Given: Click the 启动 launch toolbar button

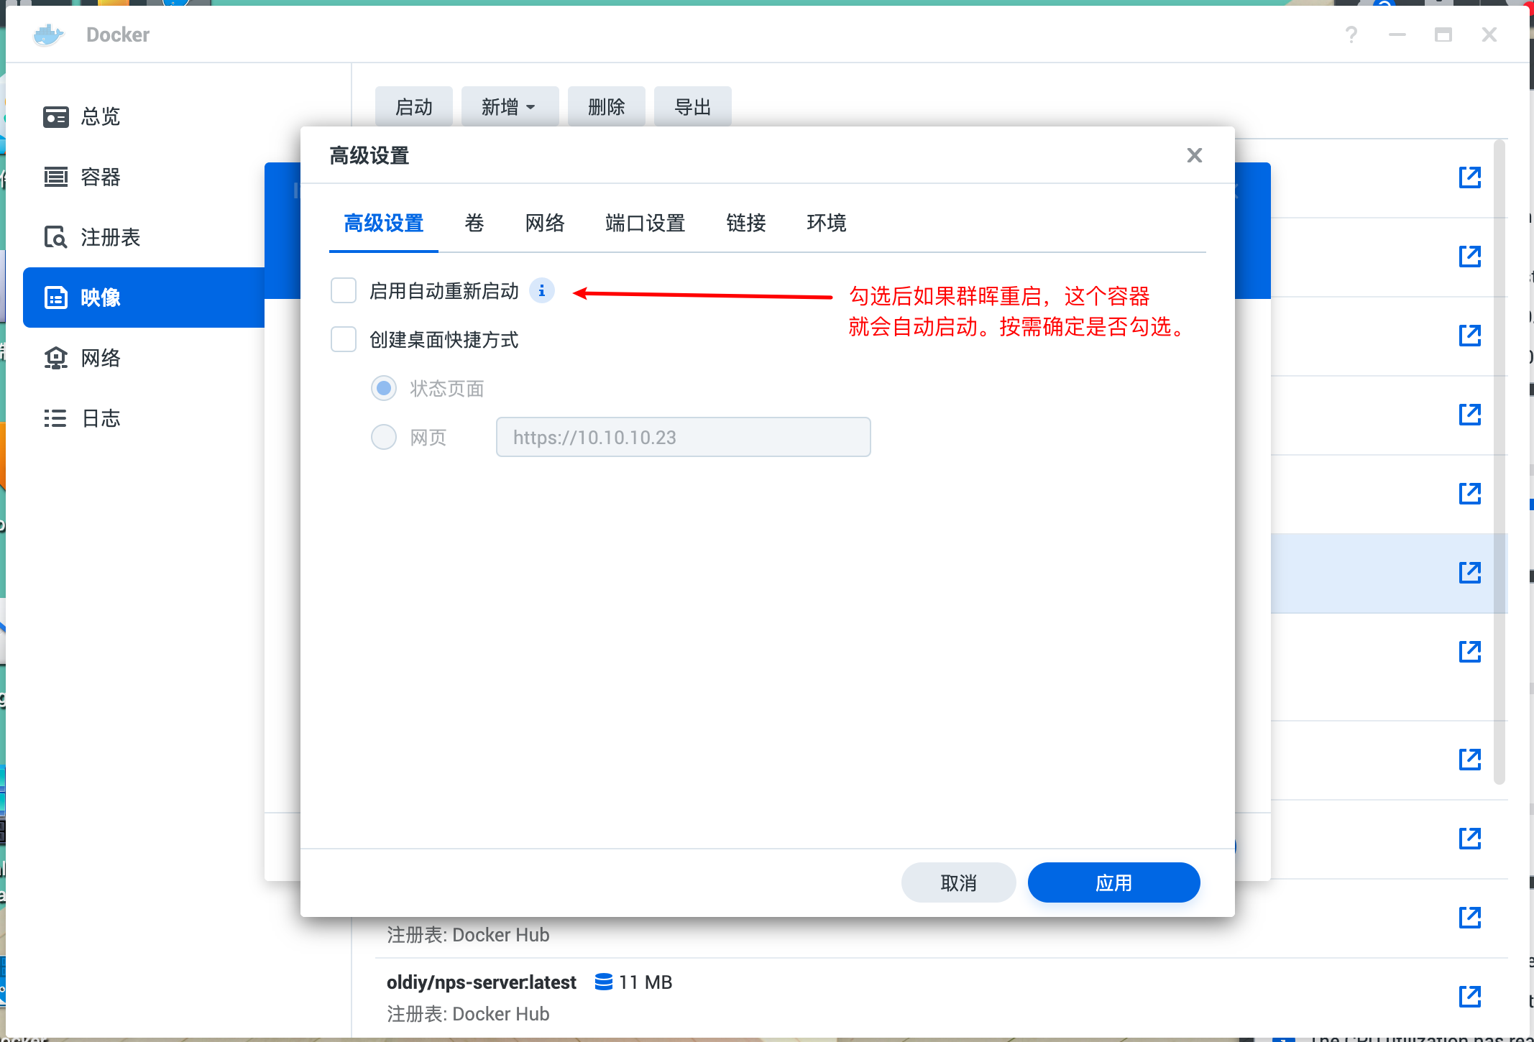Looking at the screenshot, I should (414, 107).
